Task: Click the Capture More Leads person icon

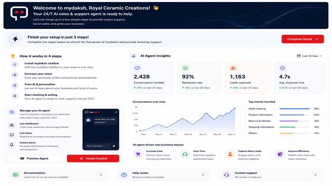Action: [230, 154]
